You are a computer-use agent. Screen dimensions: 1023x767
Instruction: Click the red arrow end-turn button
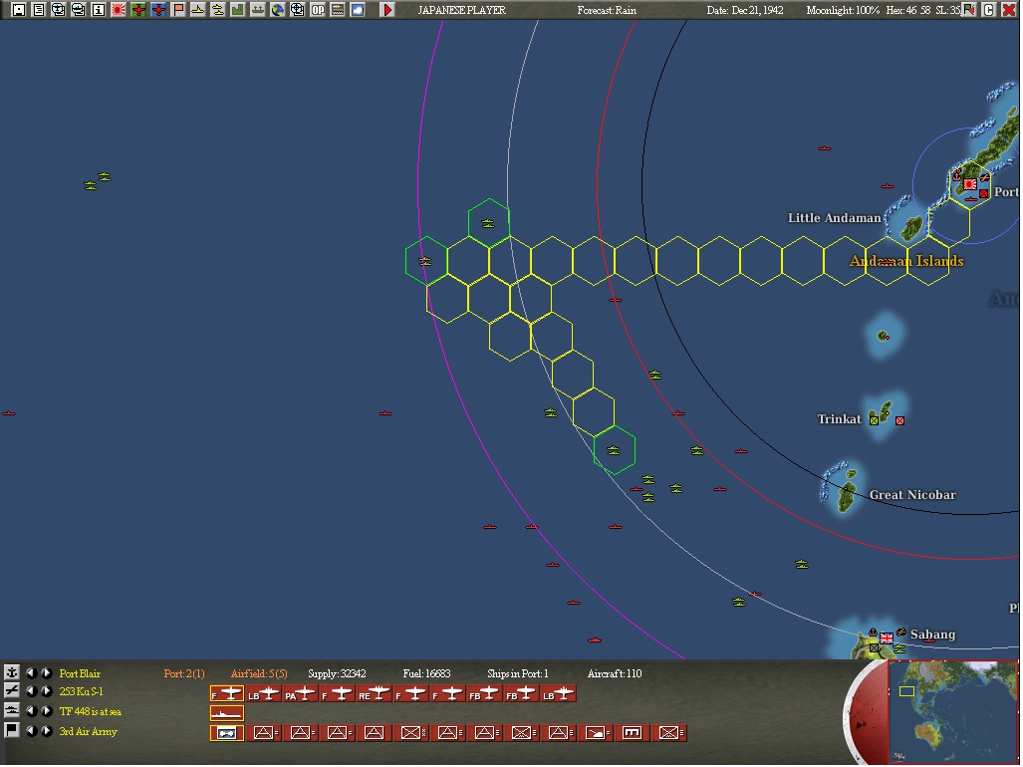tap(387, 10)
